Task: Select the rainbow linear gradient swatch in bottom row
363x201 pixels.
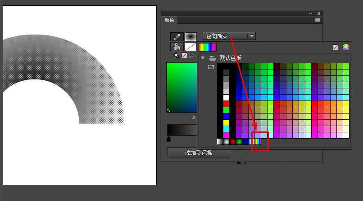Action: pyautogui.click(x=258, y=141)
